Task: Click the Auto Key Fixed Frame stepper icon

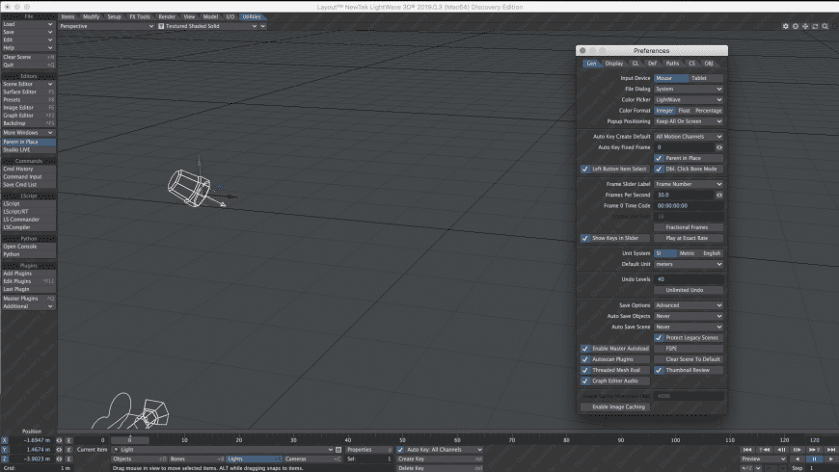Action: 719,147
